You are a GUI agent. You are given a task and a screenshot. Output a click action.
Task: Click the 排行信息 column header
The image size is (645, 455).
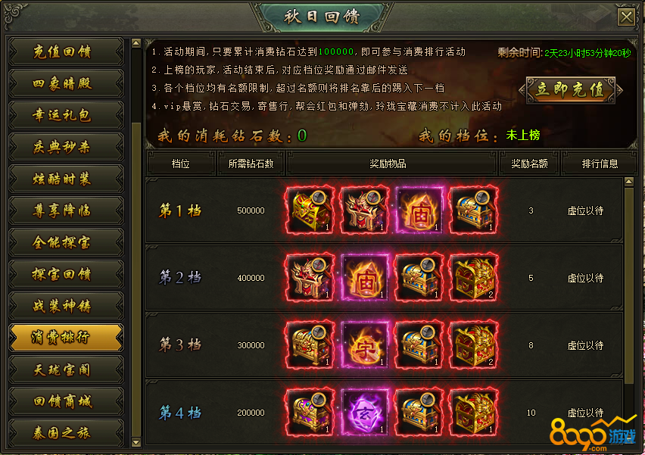(600, 164)
